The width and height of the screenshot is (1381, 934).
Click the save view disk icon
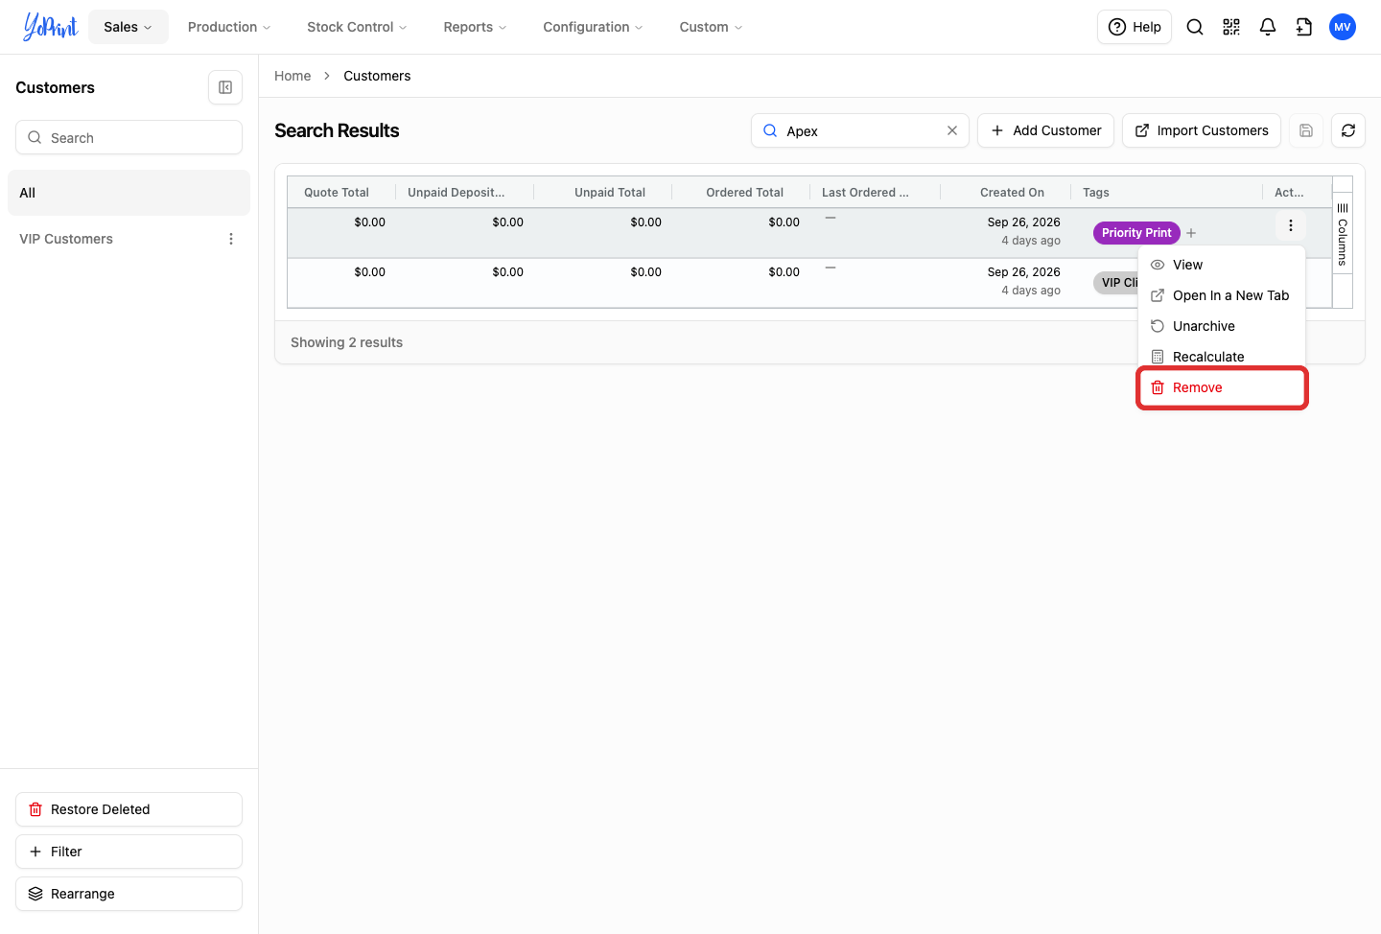1306,130
